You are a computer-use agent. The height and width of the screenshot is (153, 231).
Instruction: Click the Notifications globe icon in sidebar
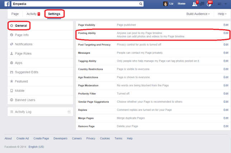tap(11, 44)
